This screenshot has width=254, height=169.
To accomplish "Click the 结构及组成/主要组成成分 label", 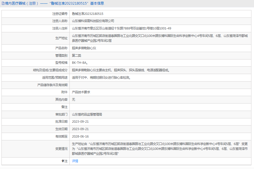I will 50,70.
